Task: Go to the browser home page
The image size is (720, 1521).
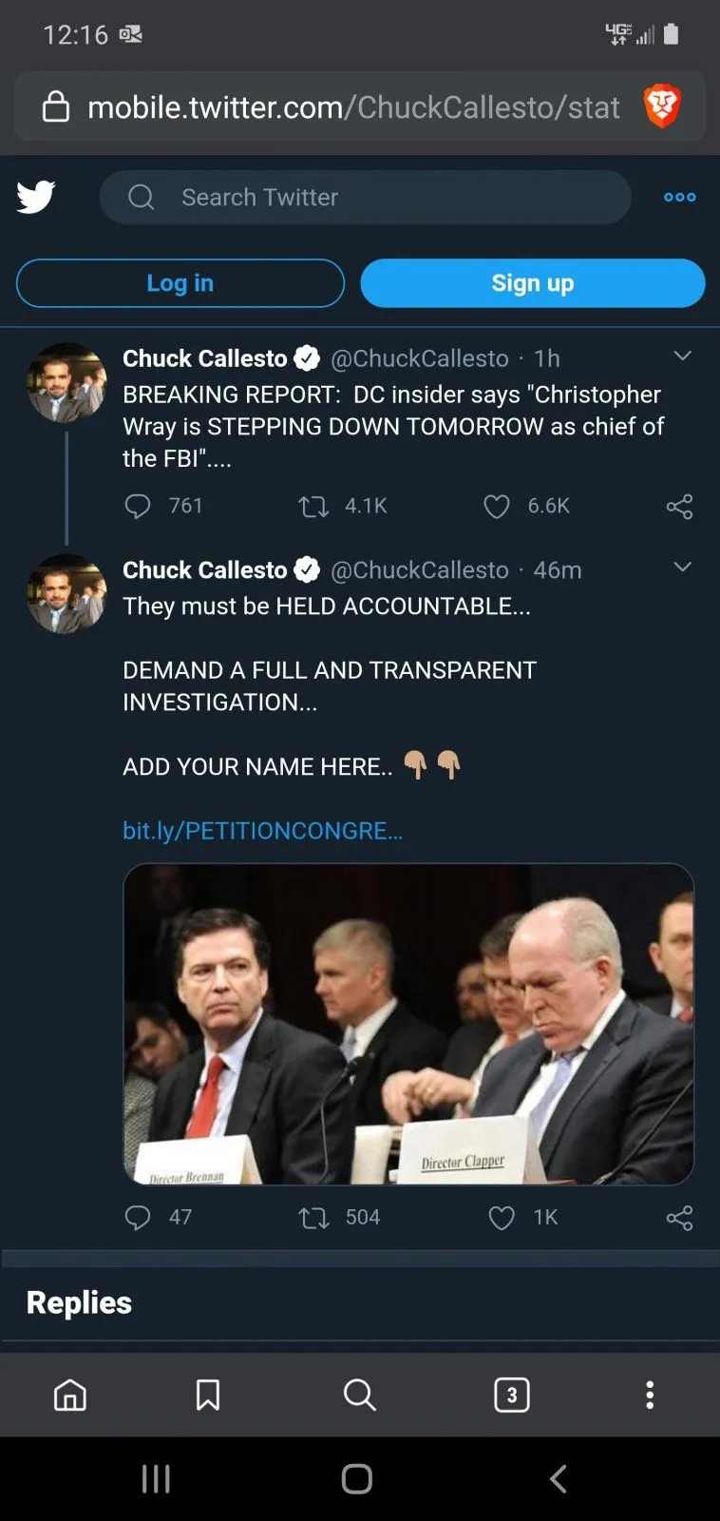Action: tap(70, 1395)
